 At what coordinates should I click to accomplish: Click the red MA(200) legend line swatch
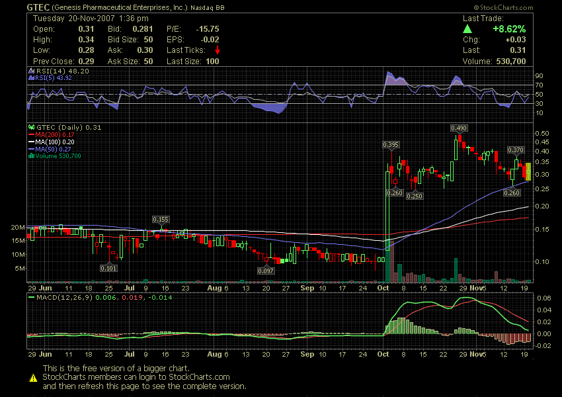31,134
